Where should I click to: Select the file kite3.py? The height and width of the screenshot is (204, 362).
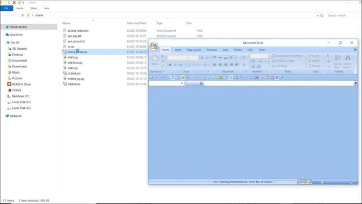tap(73, 57)
